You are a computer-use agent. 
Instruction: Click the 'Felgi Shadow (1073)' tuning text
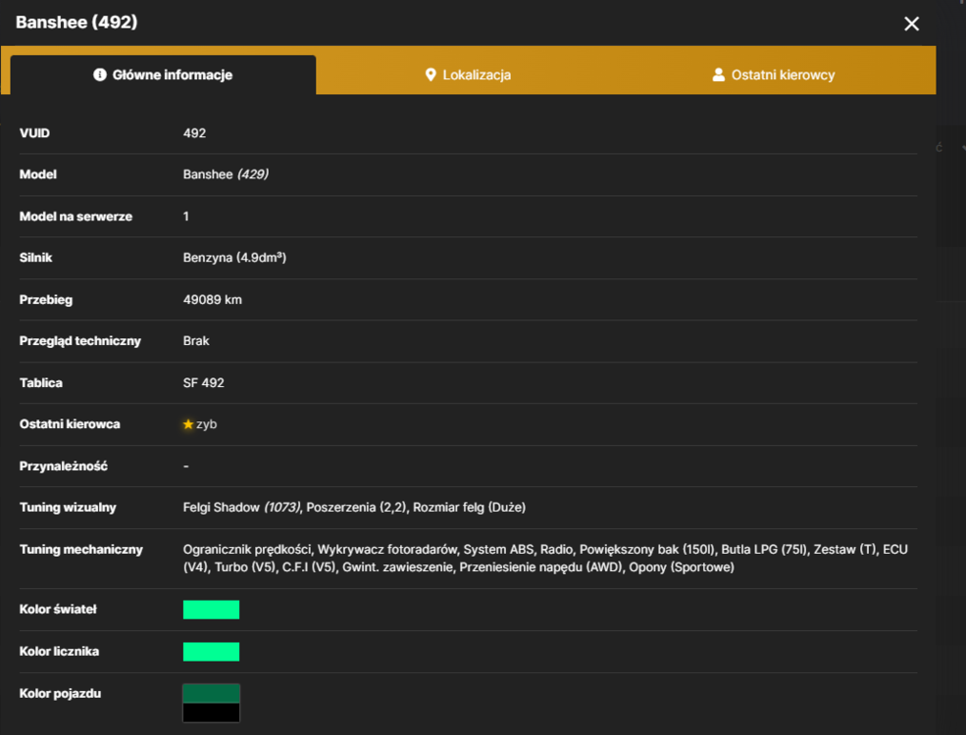pyautogui.click(x=241, y=508)
